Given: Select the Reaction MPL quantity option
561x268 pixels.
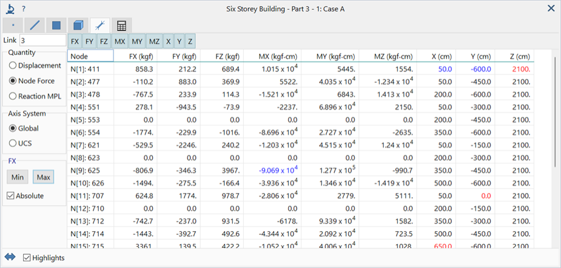Looking at the screenshot, I should point(35,96).
